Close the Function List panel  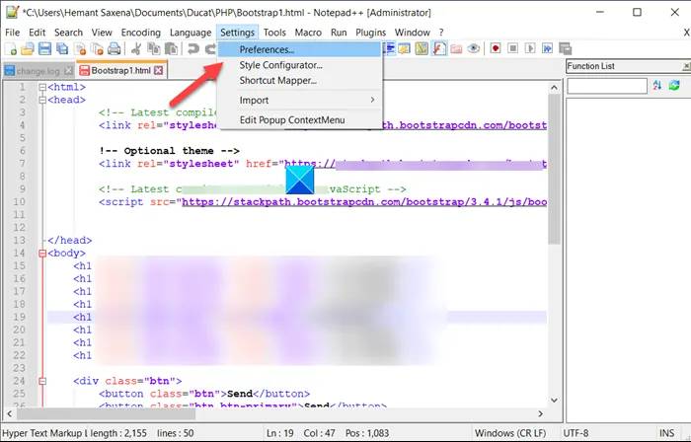[x=686, y=66]
